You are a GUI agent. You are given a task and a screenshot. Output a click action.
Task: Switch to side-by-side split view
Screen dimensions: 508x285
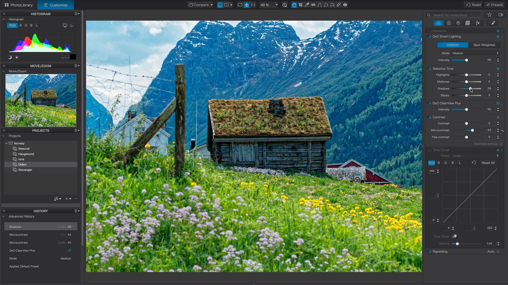tap(226, 5)
